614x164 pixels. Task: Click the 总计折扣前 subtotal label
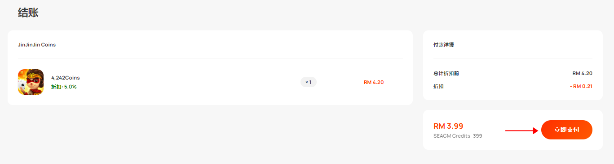coord(446,73)
